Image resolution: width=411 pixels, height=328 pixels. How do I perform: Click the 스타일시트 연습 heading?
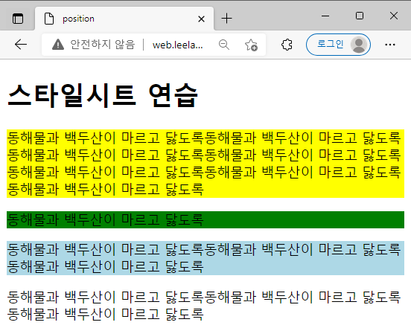(103, 95)
